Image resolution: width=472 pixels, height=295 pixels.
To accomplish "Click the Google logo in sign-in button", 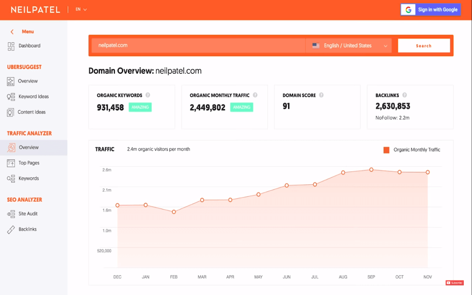I will pos(408,10).
